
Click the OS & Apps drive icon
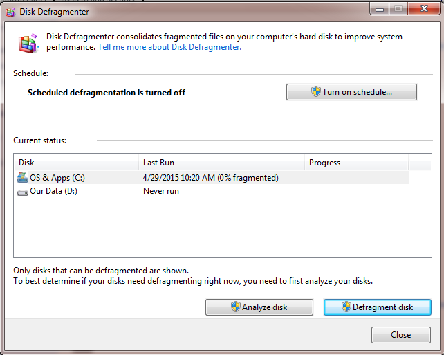[x=23, y=177]
